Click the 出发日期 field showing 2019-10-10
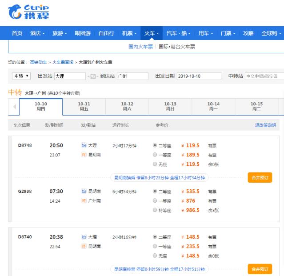The width and height of the screenshot is (284, 276). point(199,76)
